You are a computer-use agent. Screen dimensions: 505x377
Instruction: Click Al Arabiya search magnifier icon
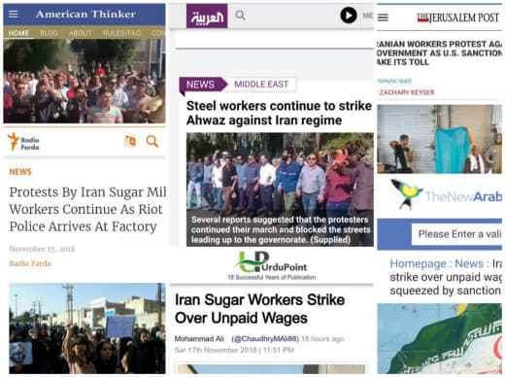click(240, 16)
